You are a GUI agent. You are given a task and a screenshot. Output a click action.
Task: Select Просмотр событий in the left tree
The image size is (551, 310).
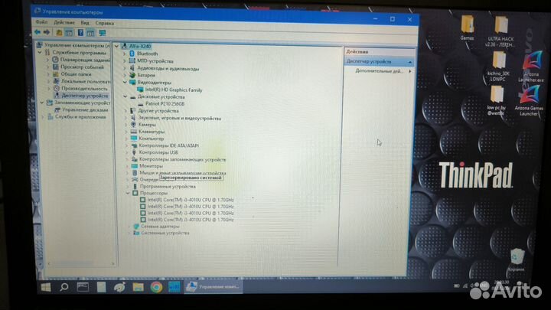(82, 67)
